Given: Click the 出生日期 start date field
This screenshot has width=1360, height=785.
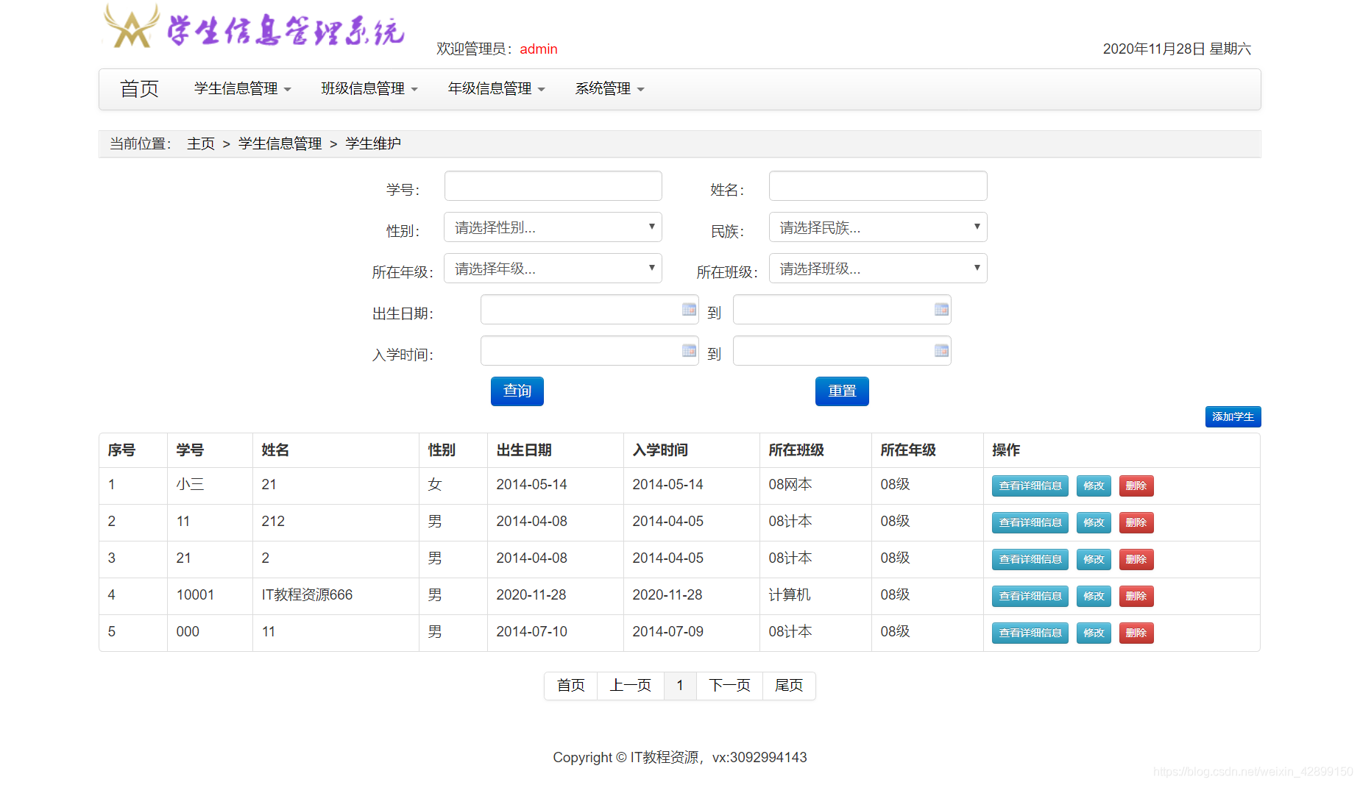Looking at the screenshot, I should (589, 310).
